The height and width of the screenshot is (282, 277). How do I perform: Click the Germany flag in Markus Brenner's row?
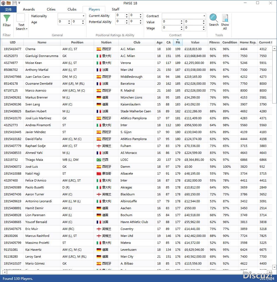pyautogui.click(x=99, y=97)
